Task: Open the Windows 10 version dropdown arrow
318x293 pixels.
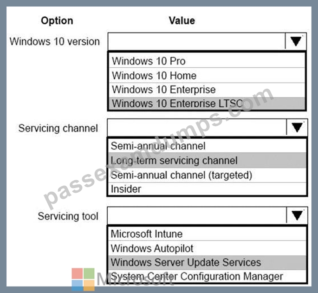Action: [x=296, y=41]
